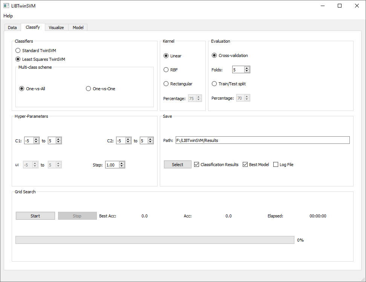Click the kernel Percentage spin box showing 75

[195, 98]
